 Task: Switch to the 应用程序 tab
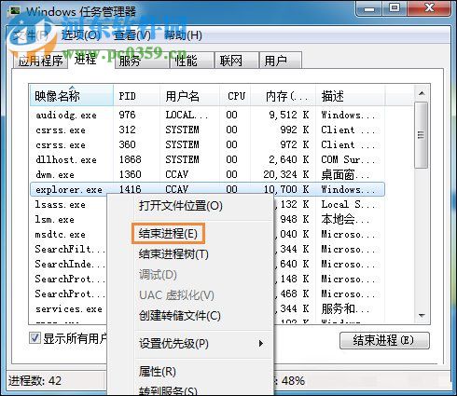(40, 61)
